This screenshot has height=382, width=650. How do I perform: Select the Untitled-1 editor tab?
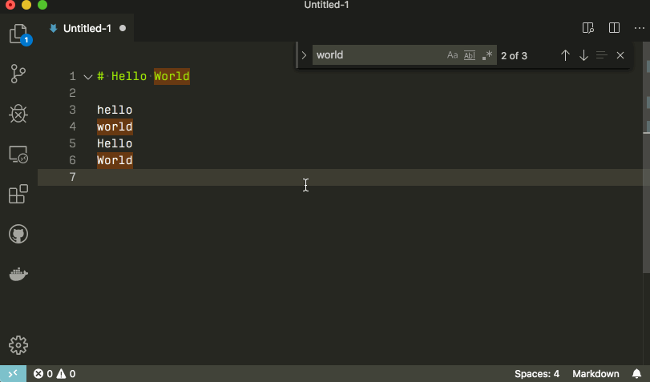(87, 28)
